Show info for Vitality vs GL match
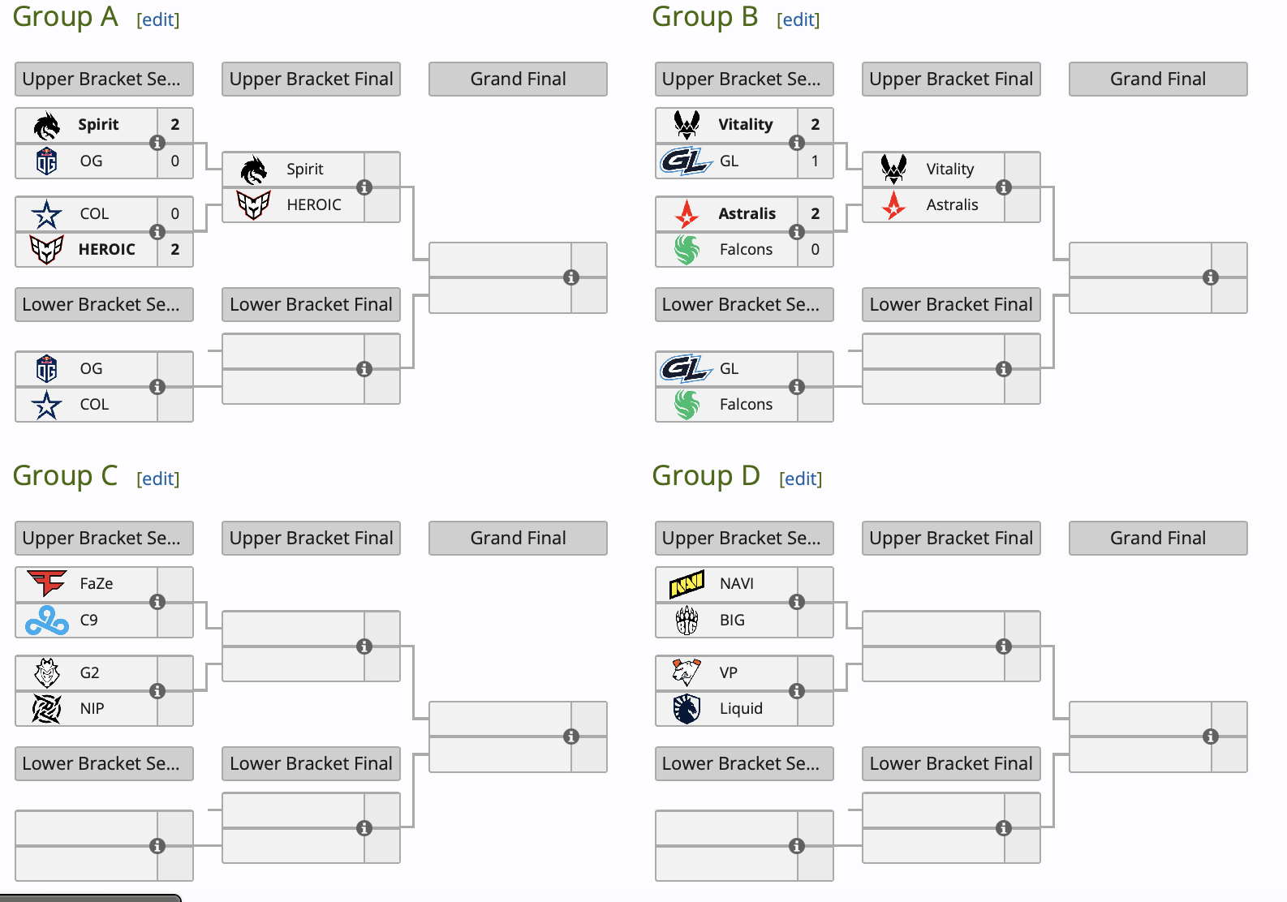Viewport: 1287px width, 902px height. coord(797,143)
